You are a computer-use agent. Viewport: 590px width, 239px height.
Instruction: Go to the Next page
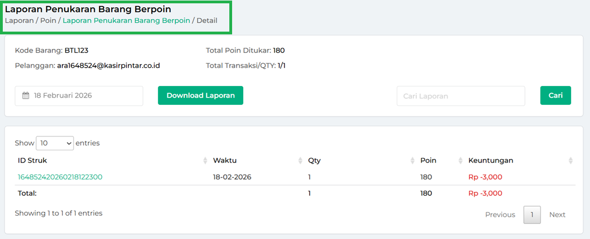pos(557,215)
